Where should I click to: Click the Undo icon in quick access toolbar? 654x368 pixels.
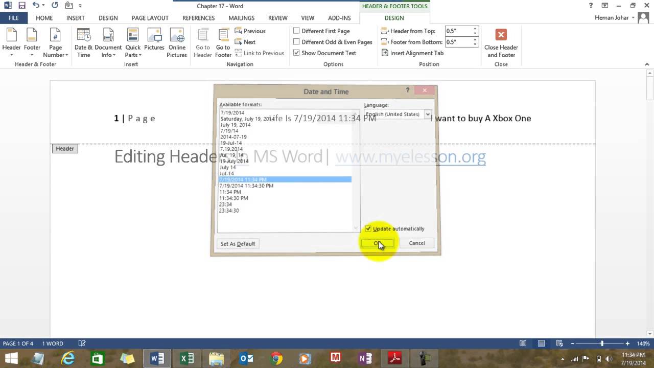click(x=36, y=6)
